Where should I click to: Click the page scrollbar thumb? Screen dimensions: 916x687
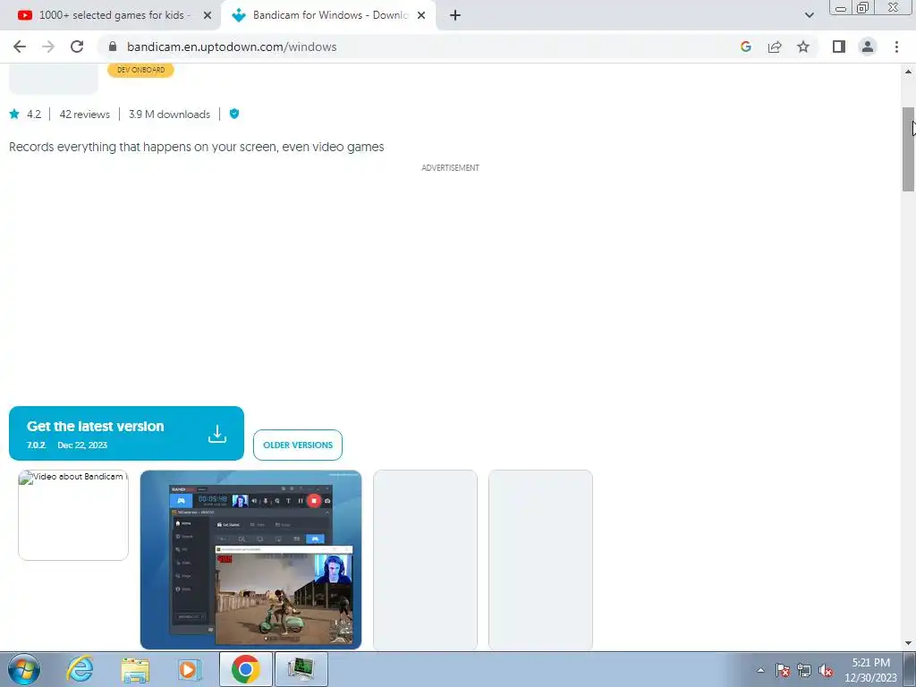pos(908,149)
